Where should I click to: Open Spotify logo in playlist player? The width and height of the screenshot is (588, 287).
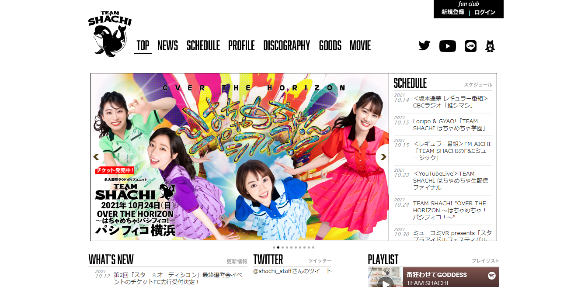[491, 276]
